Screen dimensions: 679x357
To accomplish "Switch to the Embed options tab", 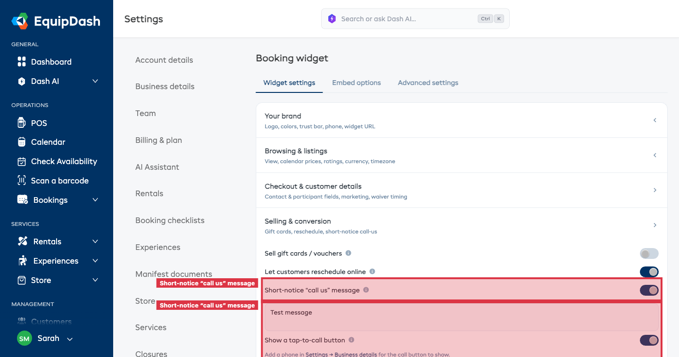I will coord(356,83).
